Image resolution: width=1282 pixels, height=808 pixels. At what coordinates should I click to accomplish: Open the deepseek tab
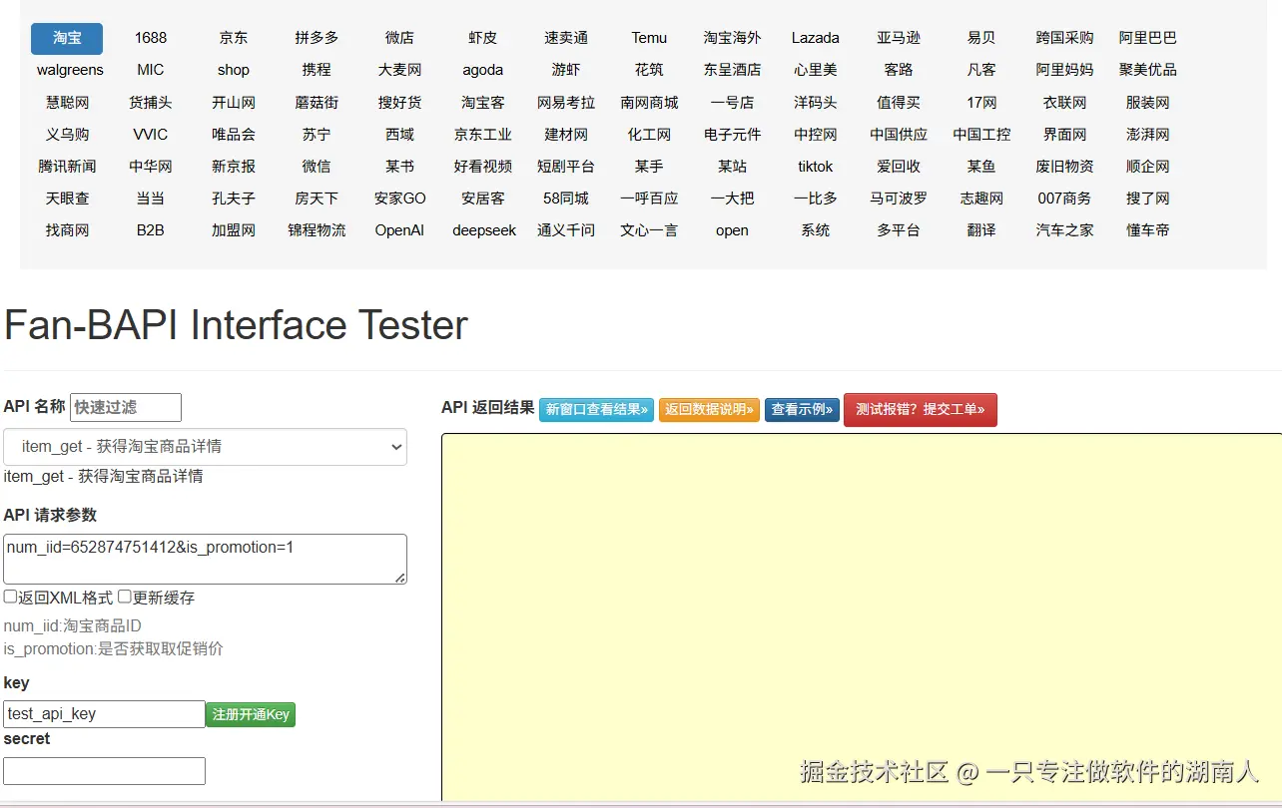pos(484,229)
